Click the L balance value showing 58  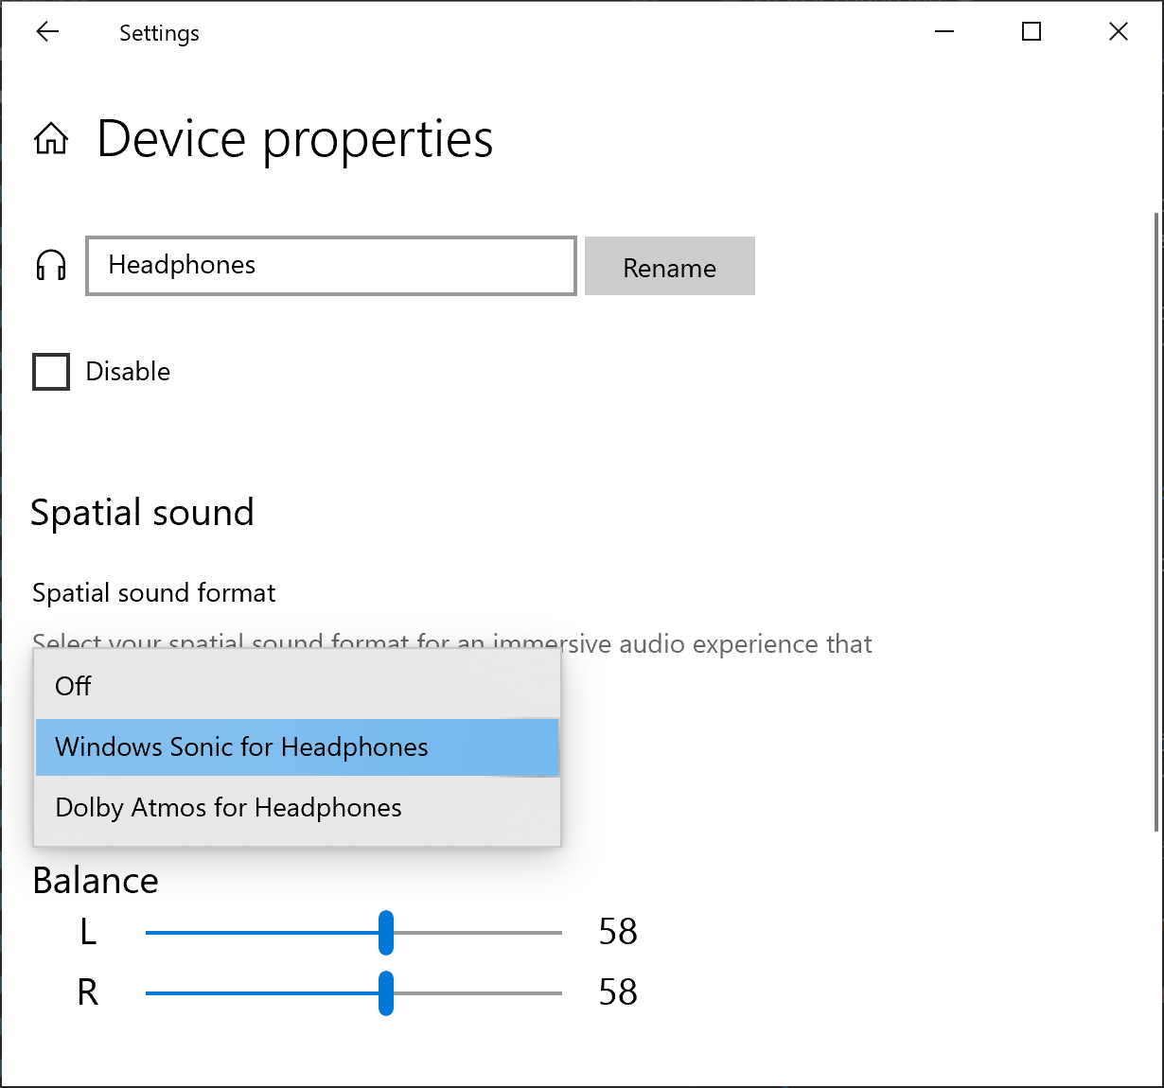(618, 932)
